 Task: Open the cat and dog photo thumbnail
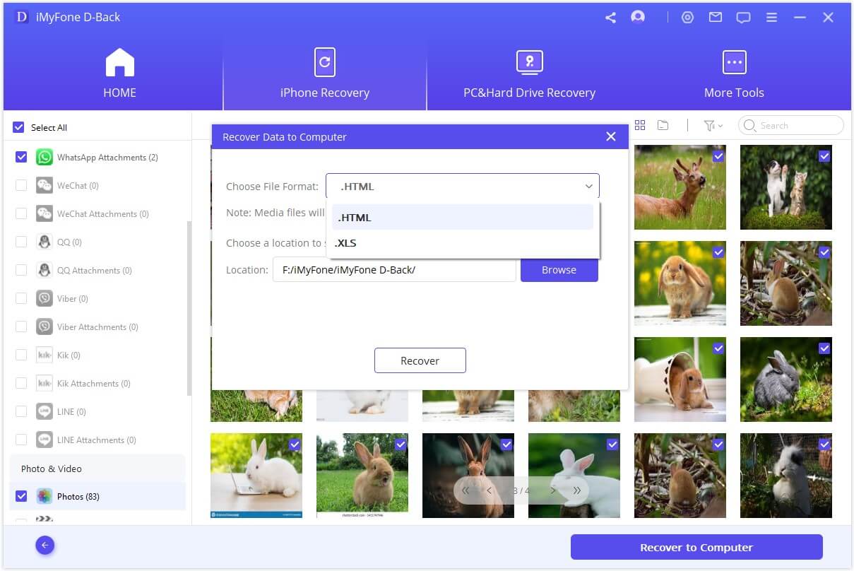[x=786, y=187]
